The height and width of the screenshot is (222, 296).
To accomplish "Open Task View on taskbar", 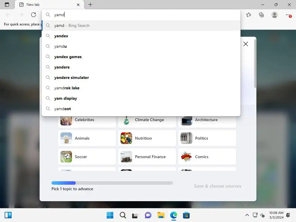I will click(x=135, y=215).
